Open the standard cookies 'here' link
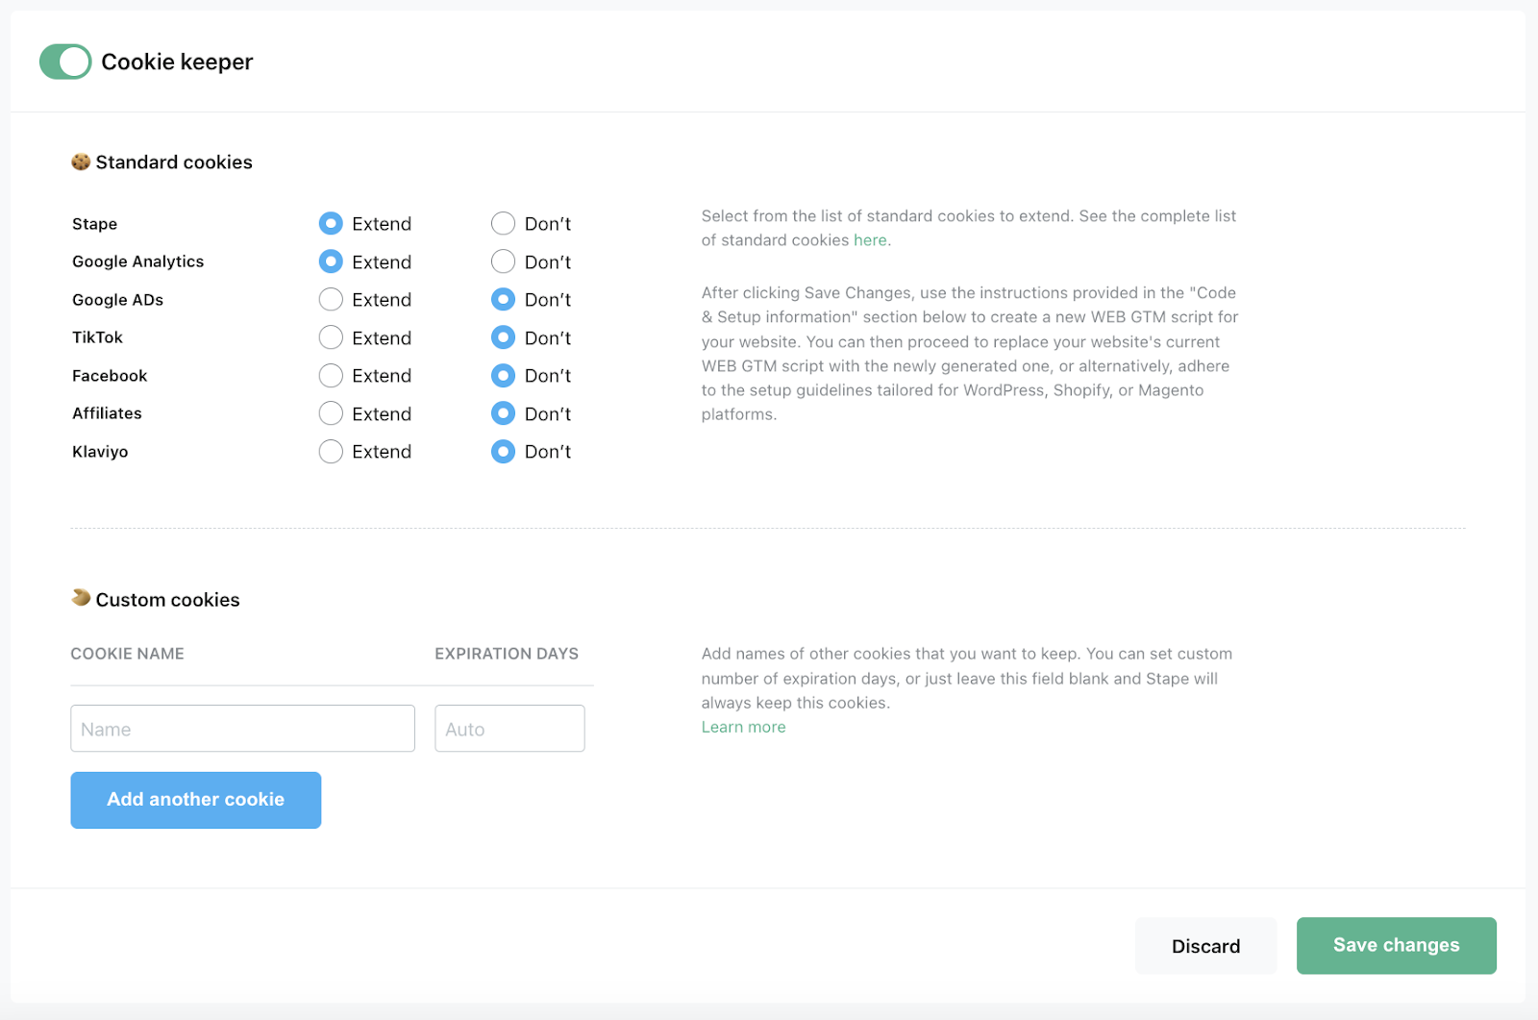The width and height of the screenshot is (1538, 1020). tap(870, 240)
